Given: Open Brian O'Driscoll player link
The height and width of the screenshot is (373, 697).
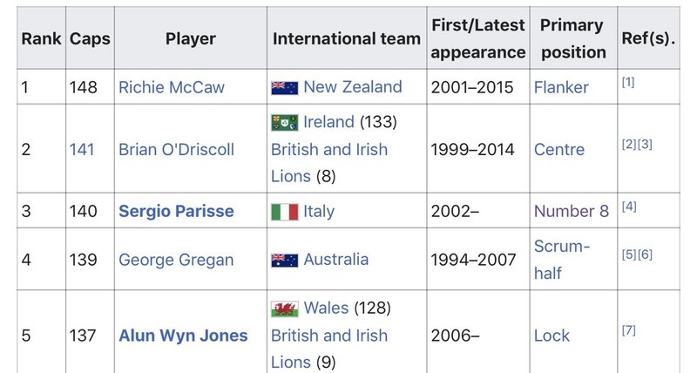Looking at the screenshot, I should pos(176,149).
